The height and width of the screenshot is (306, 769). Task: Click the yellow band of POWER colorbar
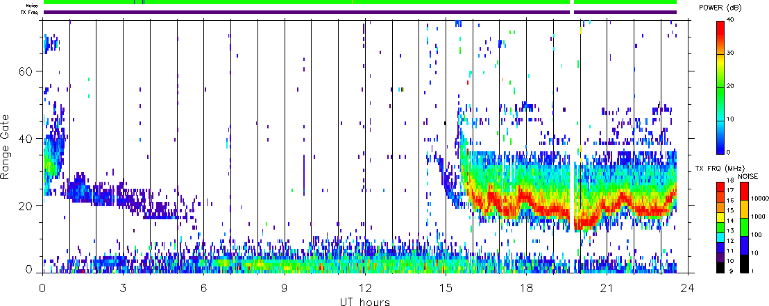pyautogui.click(x=720, y=62)
